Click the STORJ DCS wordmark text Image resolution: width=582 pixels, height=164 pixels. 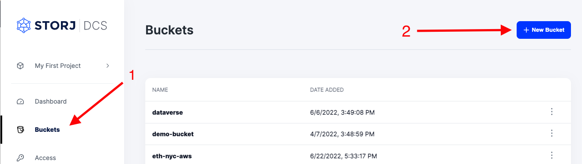[71, 26]
